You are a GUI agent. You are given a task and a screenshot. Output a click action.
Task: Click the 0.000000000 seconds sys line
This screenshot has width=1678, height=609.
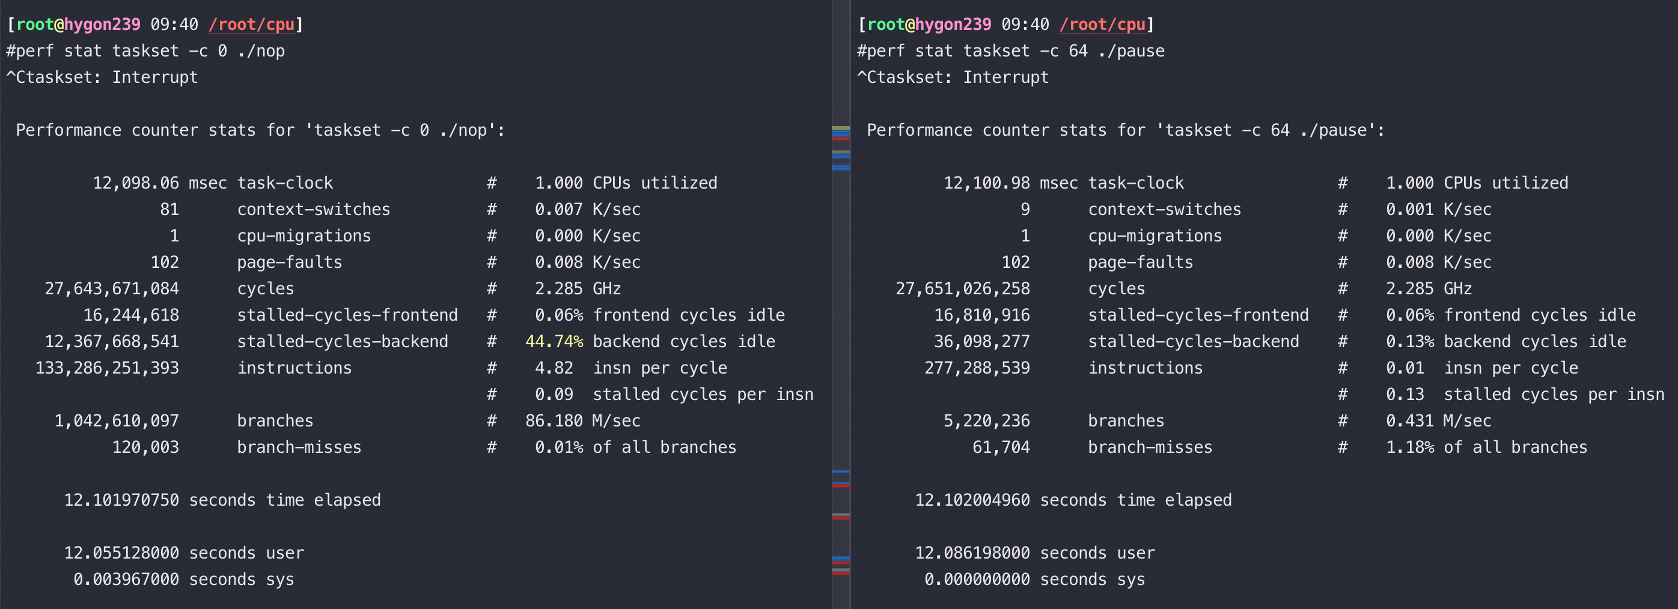click(x=1034, y=580)
